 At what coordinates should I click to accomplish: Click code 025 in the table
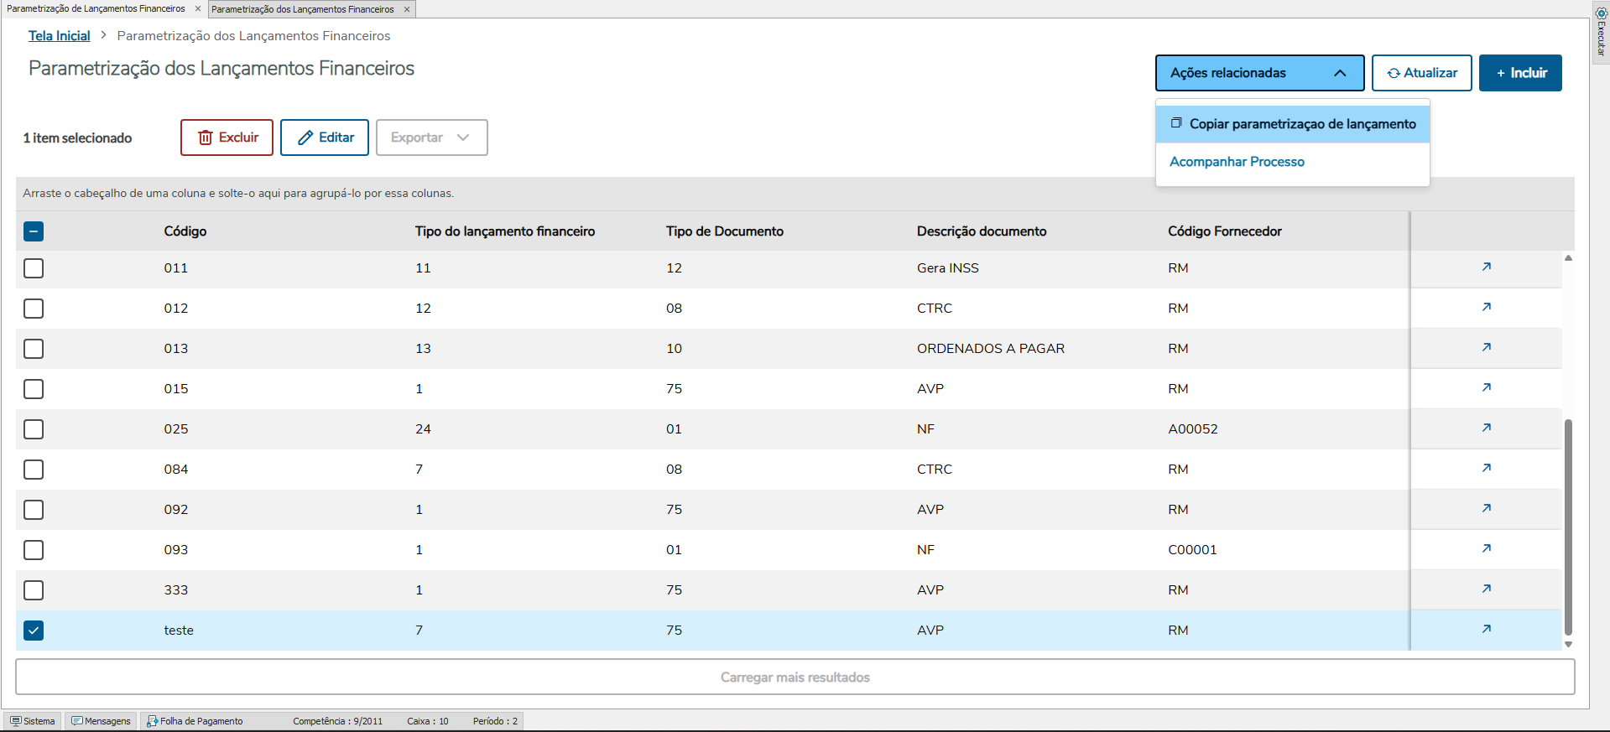[176, 429]
